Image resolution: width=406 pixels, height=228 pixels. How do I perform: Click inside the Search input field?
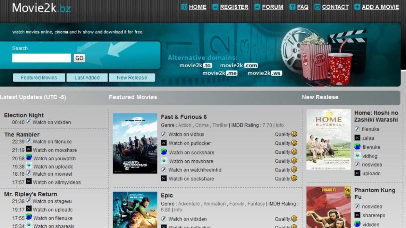pos(41,58)
